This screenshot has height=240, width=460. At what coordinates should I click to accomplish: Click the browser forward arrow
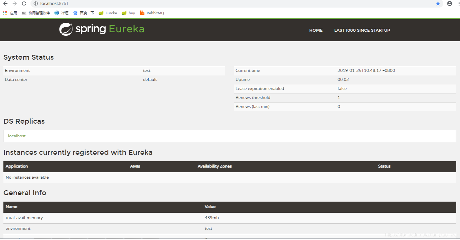(15, 3)
